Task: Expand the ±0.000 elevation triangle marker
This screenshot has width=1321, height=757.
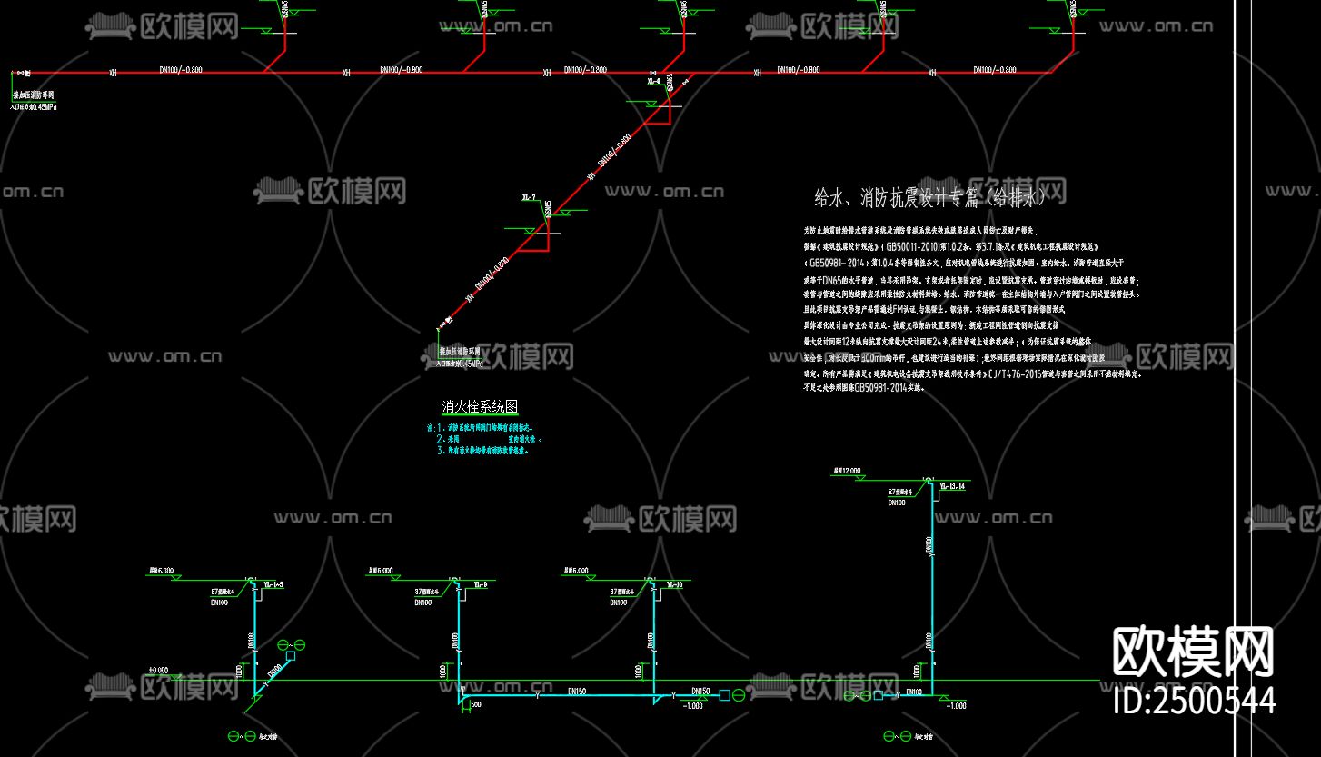Action: tap(175, 675)
